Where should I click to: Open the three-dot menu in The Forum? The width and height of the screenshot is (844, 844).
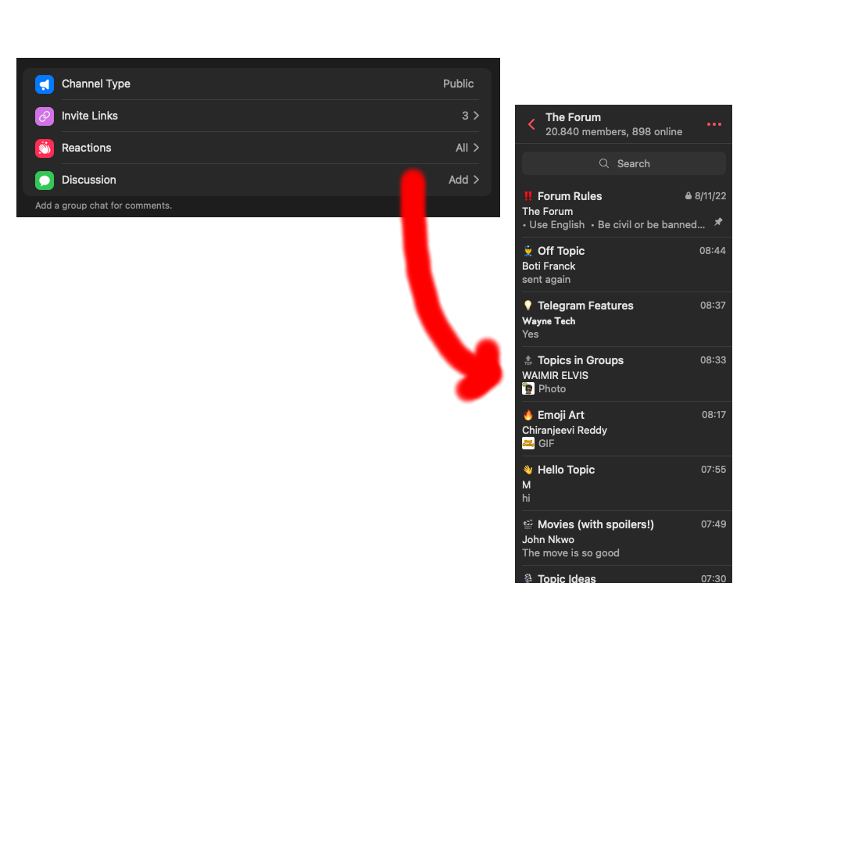click(x=713, y=124)
